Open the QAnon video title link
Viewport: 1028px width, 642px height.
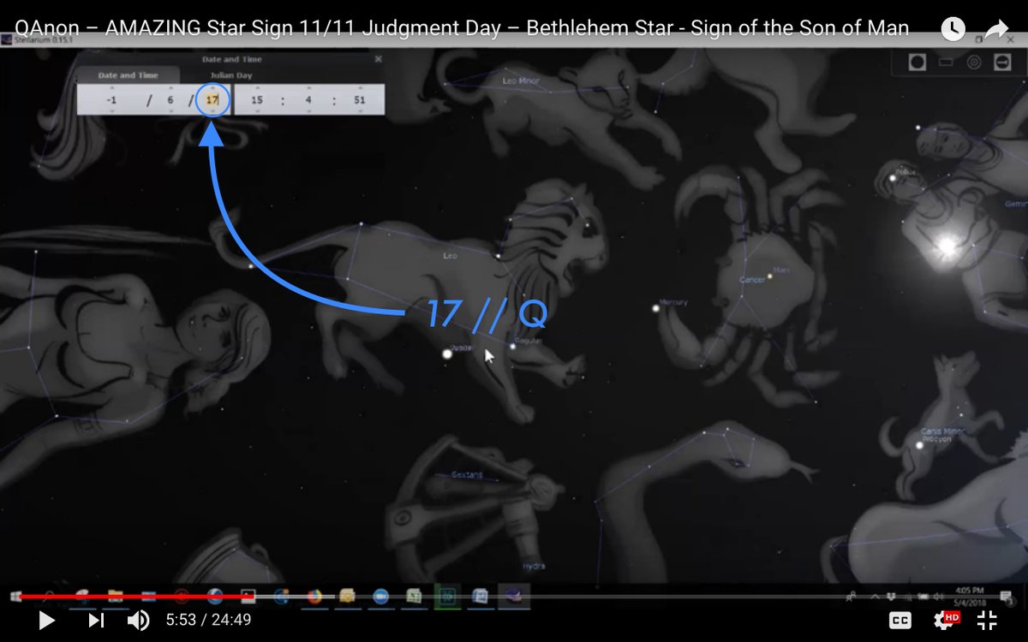coord(461,27)
